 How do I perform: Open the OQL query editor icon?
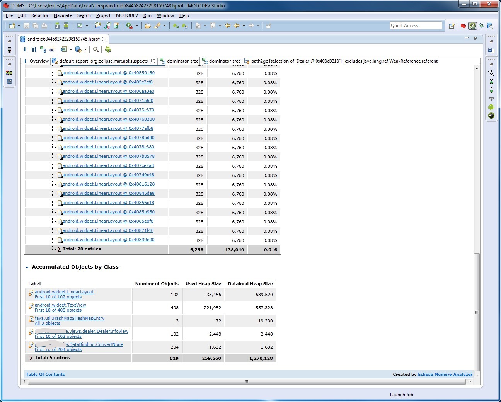[51, 49]
